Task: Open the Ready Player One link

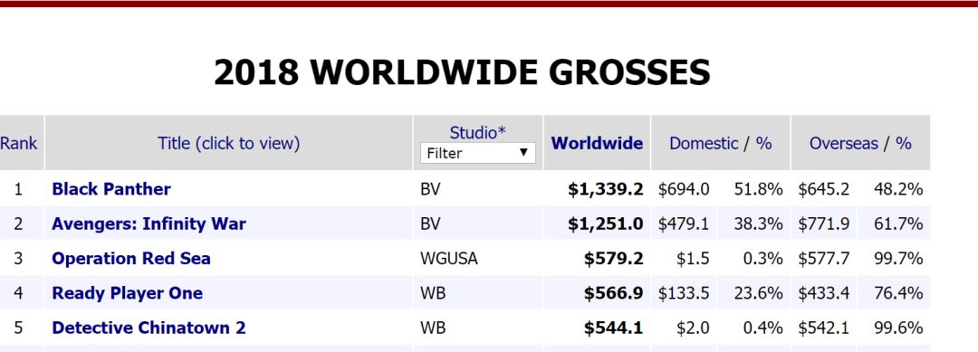Action: (128, 293)
